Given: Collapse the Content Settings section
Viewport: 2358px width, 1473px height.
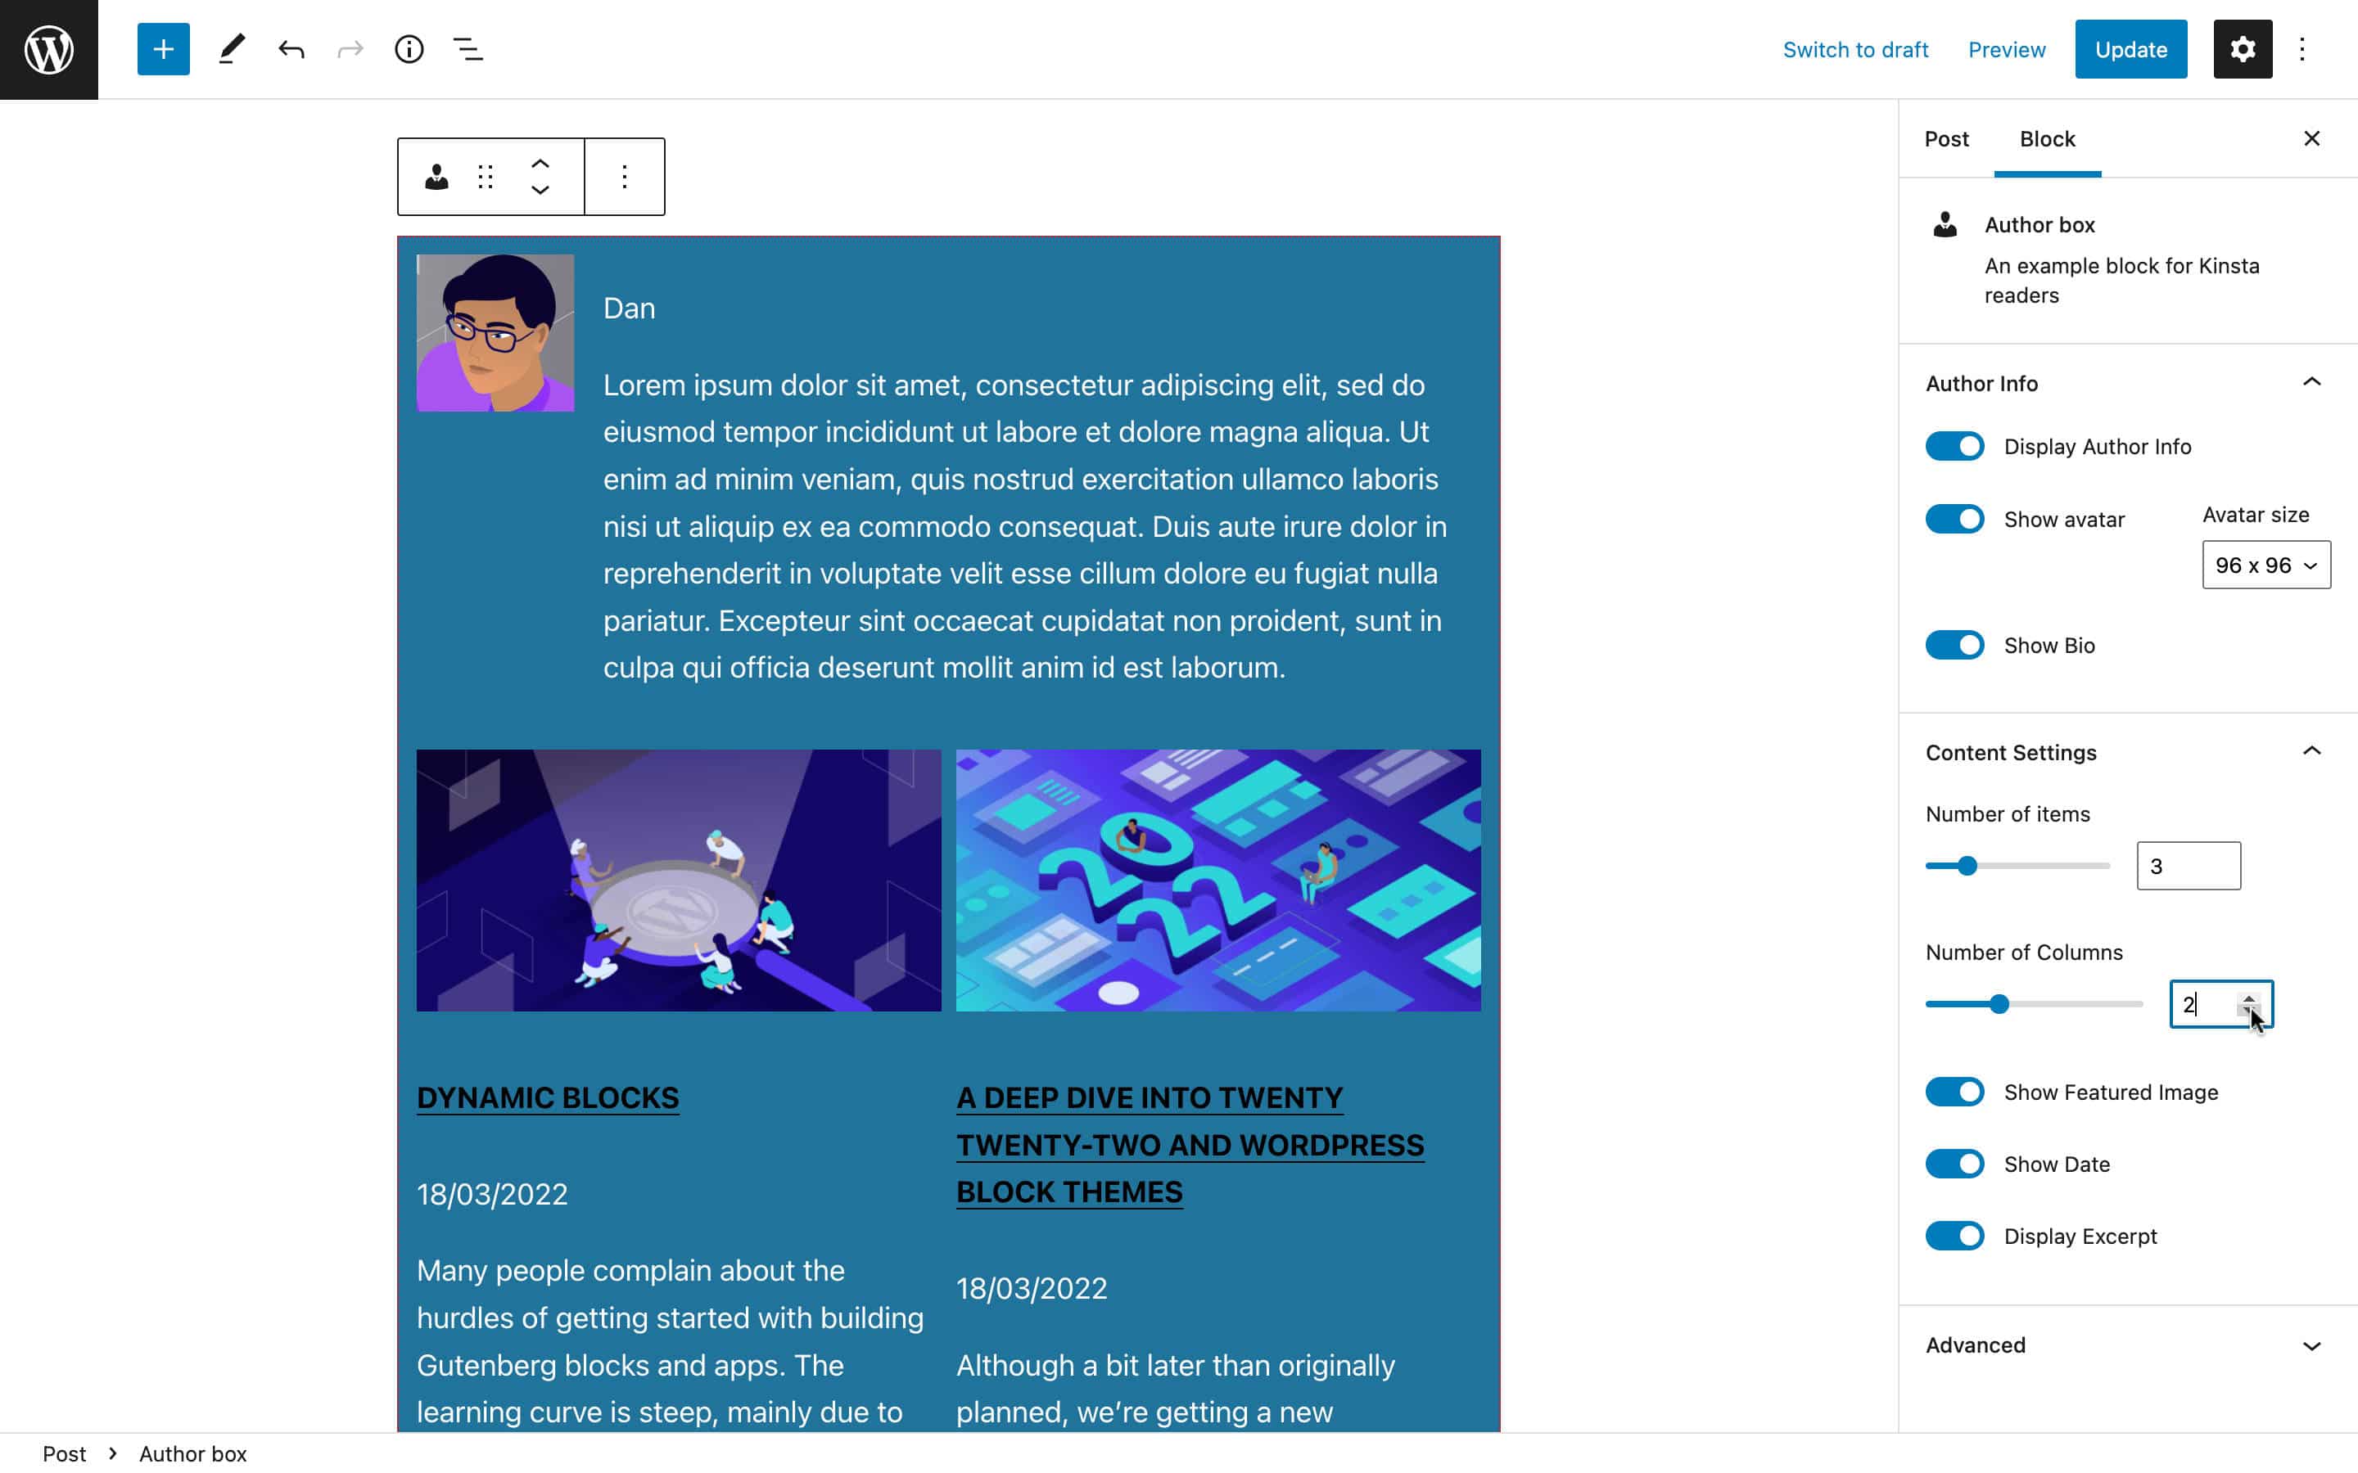Looking at the screenshot, I should coord(2312,752).
